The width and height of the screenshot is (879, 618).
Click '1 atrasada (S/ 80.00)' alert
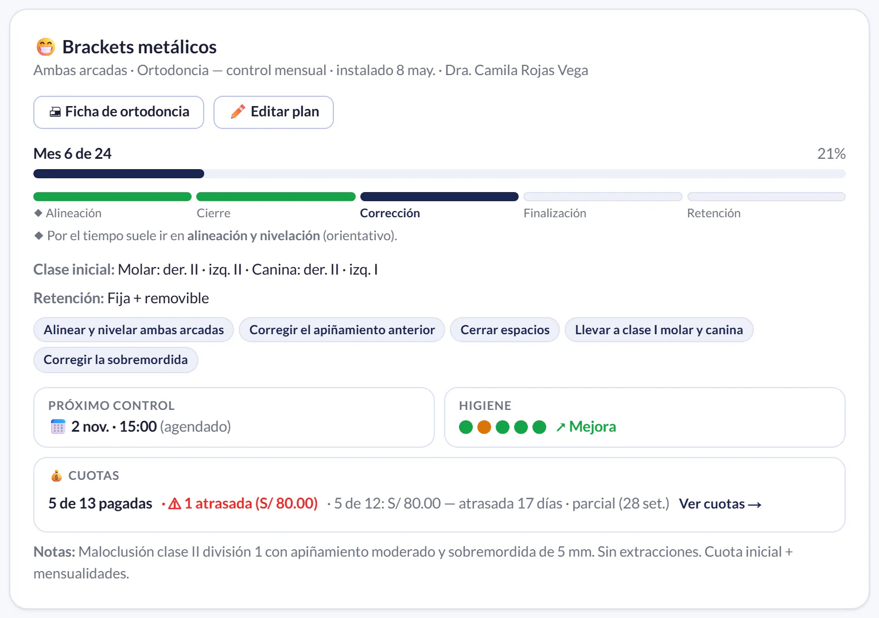click(x=251, y=503)
